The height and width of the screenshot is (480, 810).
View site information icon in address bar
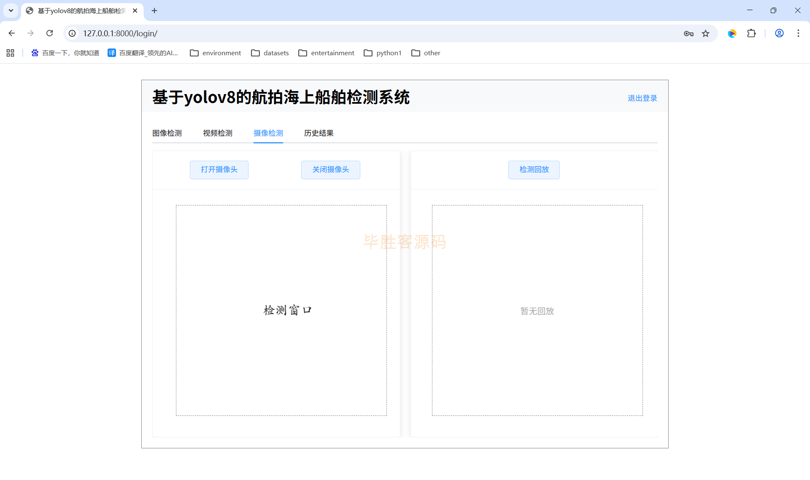[x=73, y=33]
